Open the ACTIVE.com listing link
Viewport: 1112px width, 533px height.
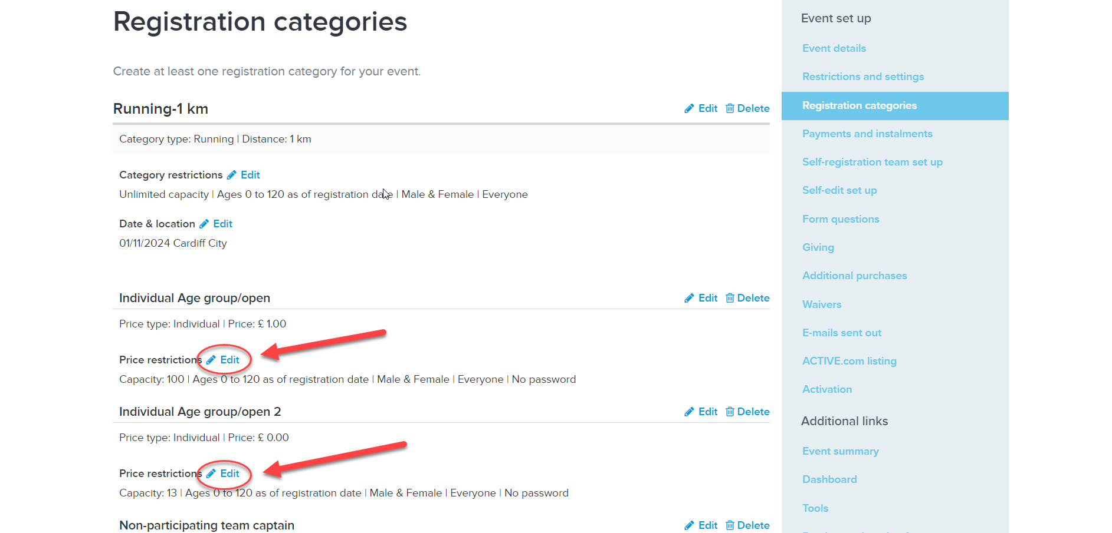[x=849, y=361]
